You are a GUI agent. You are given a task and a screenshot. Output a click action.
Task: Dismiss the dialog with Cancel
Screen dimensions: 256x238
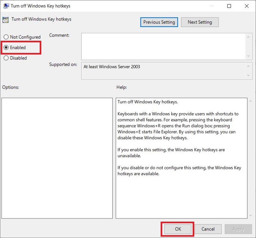(x=208, y=229)
